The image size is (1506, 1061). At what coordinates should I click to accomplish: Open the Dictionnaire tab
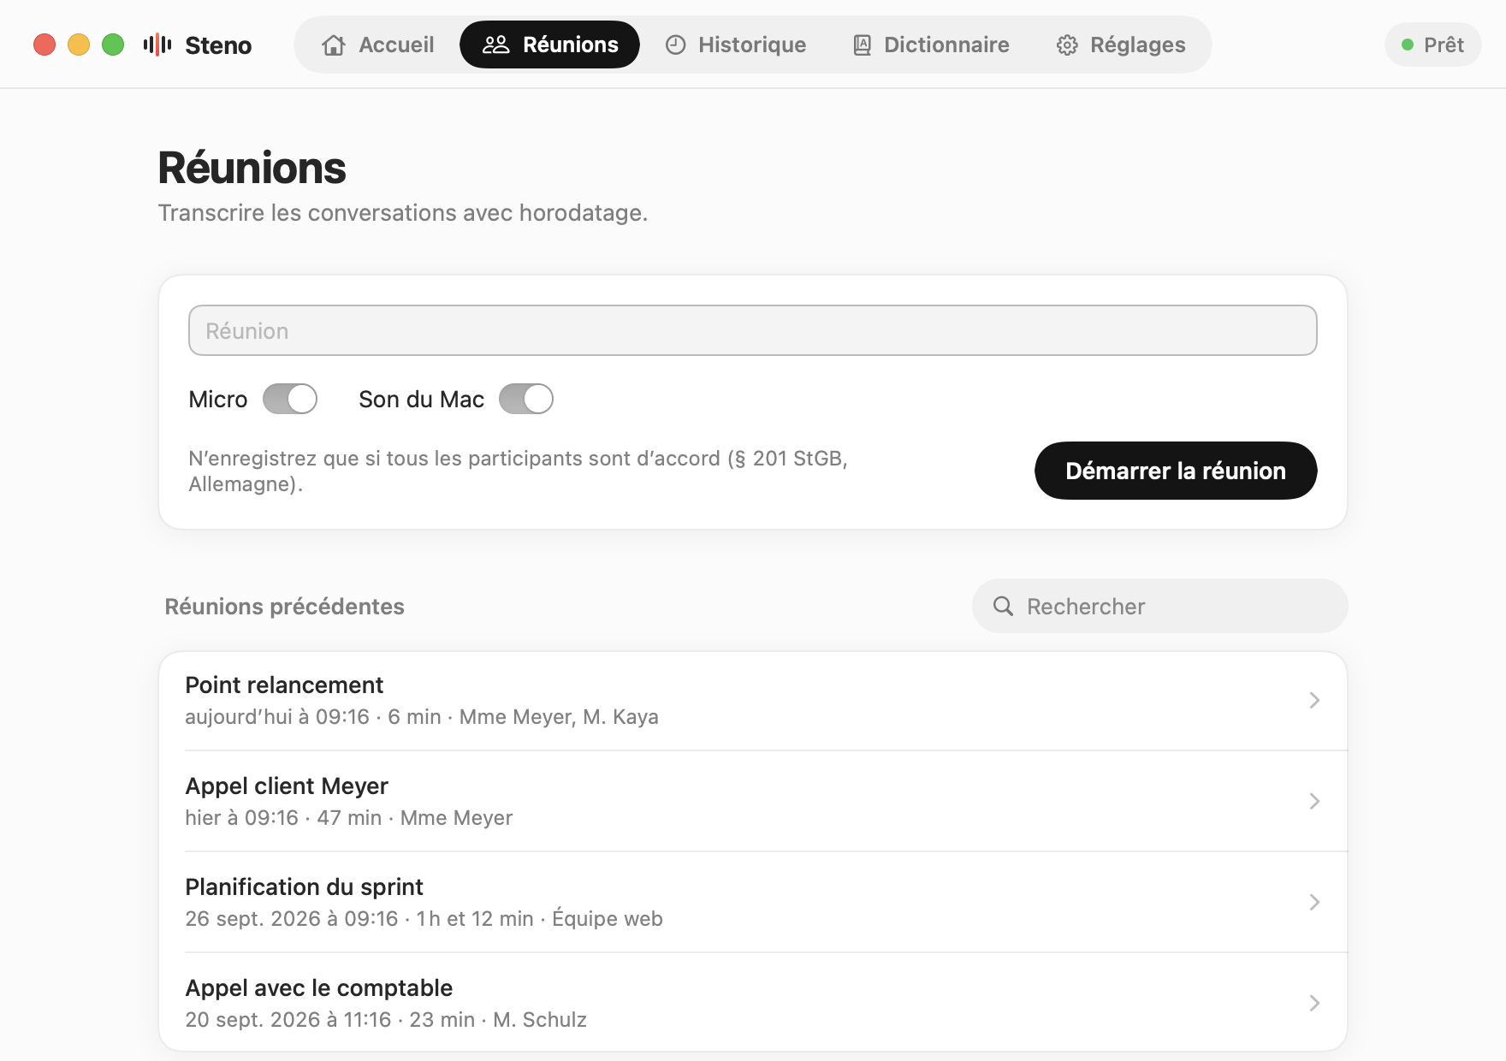point(932,44)
